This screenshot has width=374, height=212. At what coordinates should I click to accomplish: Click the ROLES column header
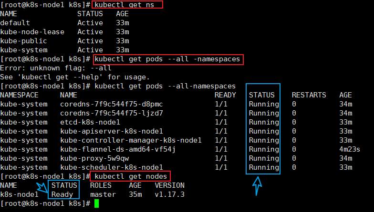point(101,185)
